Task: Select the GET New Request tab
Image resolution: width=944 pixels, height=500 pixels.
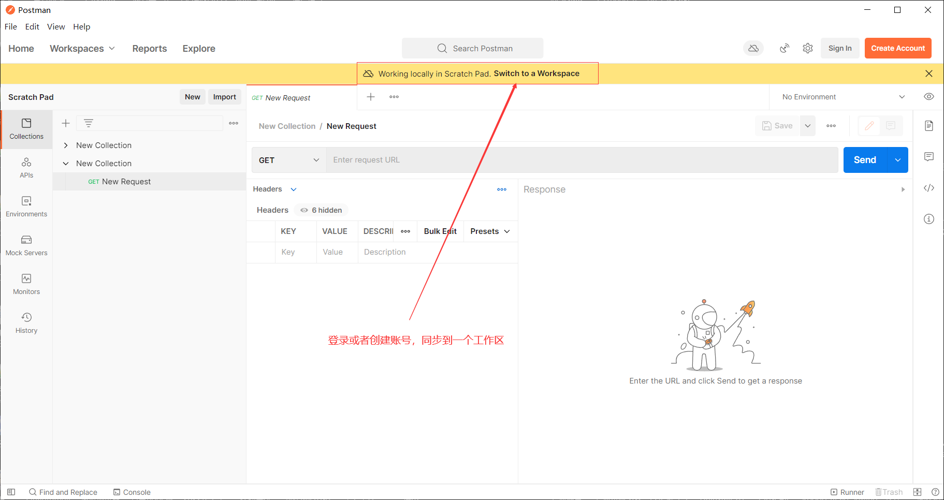Action: pyautogui.click(x=301, y=97)
